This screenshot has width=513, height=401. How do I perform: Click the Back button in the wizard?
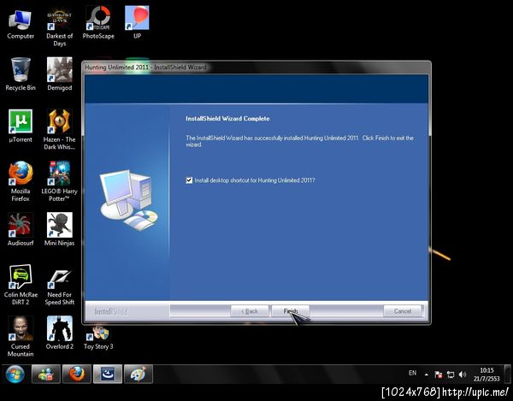click(250, 311)
